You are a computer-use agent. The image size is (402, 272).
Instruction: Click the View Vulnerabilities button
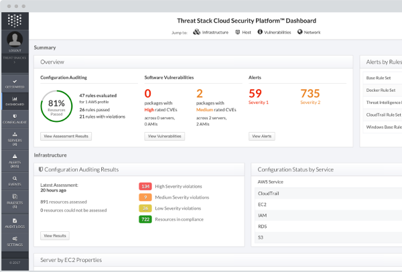tap(164, 136)
